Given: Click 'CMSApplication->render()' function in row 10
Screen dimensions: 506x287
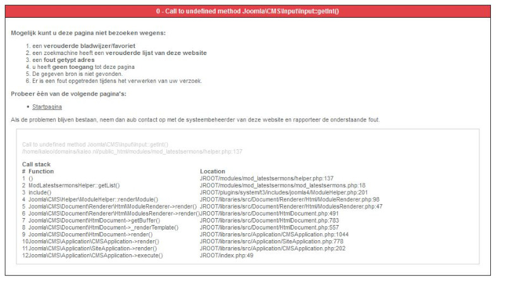Looking at the screenshot, I should (x=94, y=241).
